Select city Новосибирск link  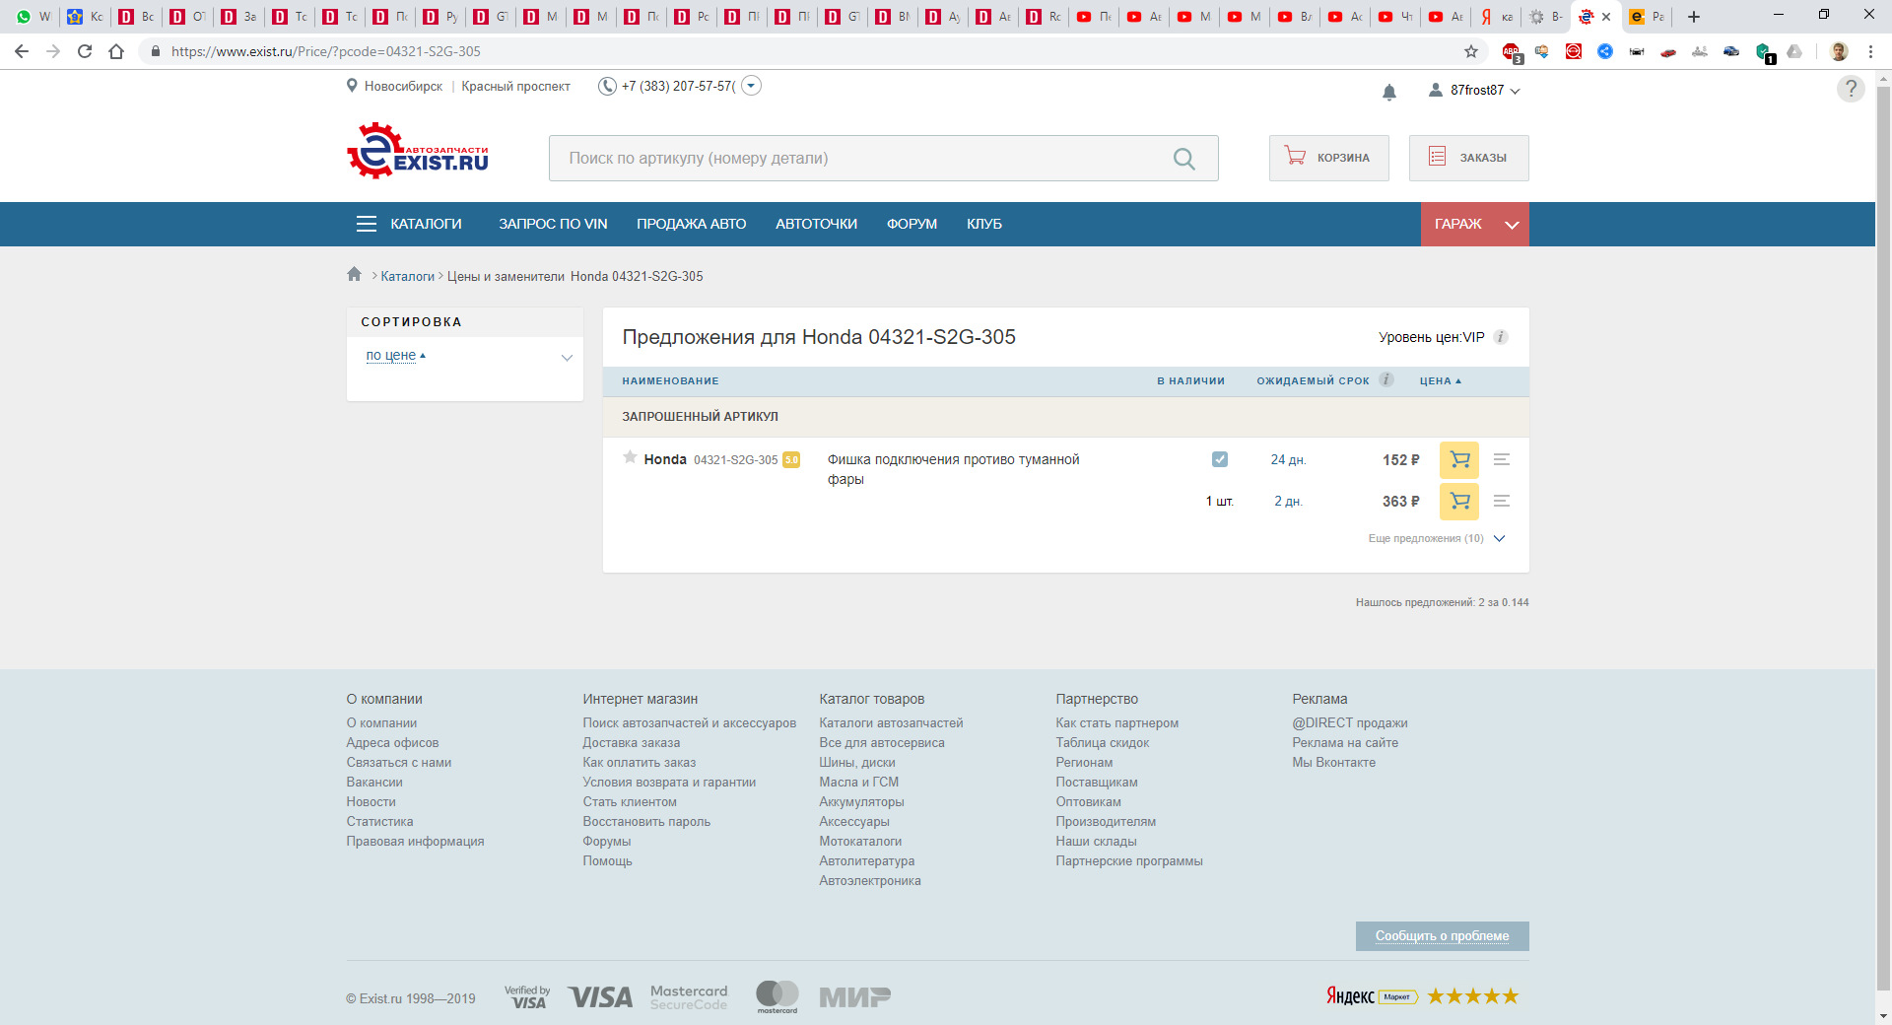[x=403, y=87]
